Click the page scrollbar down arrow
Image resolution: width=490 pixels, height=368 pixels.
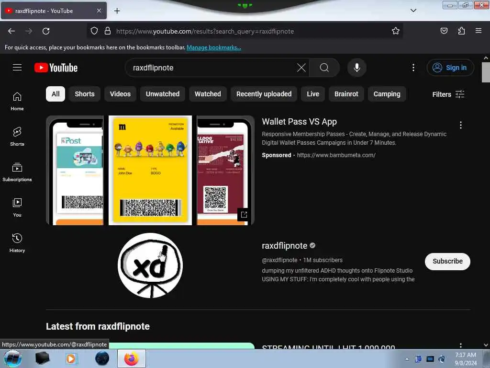coord(486,345)
